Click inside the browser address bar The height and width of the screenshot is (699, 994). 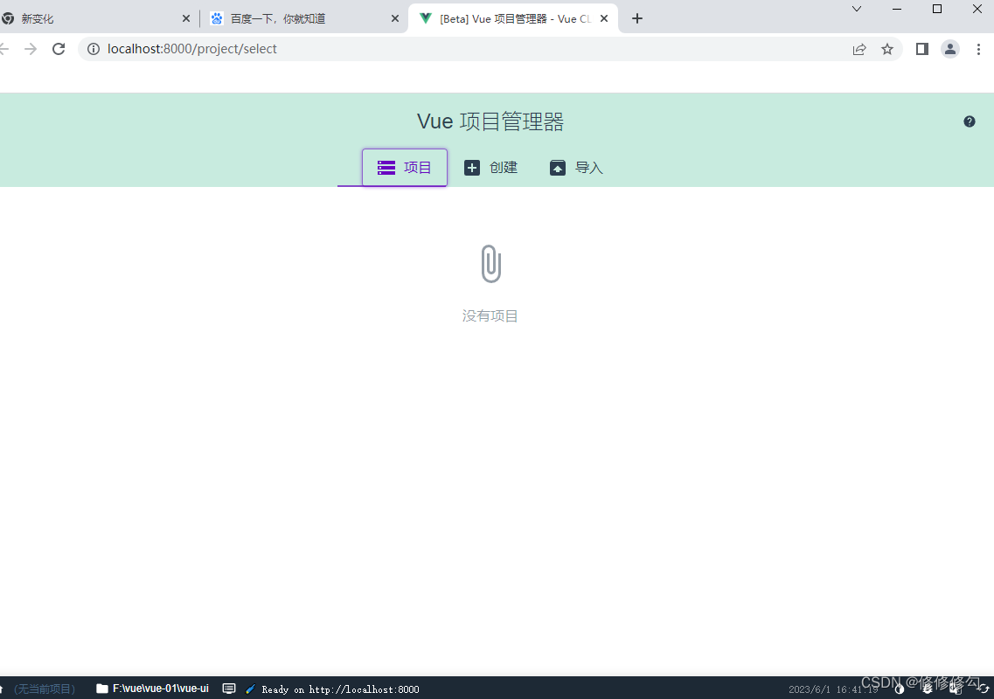pos(262,49)
